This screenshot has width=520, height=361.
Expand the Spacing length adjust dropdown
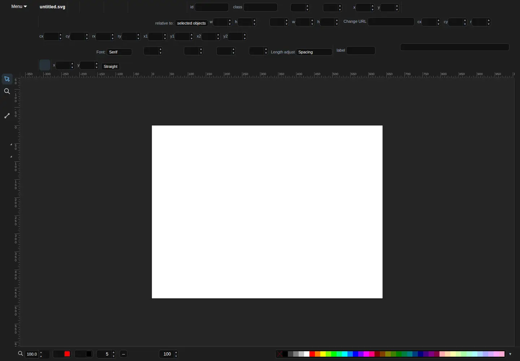314,52
